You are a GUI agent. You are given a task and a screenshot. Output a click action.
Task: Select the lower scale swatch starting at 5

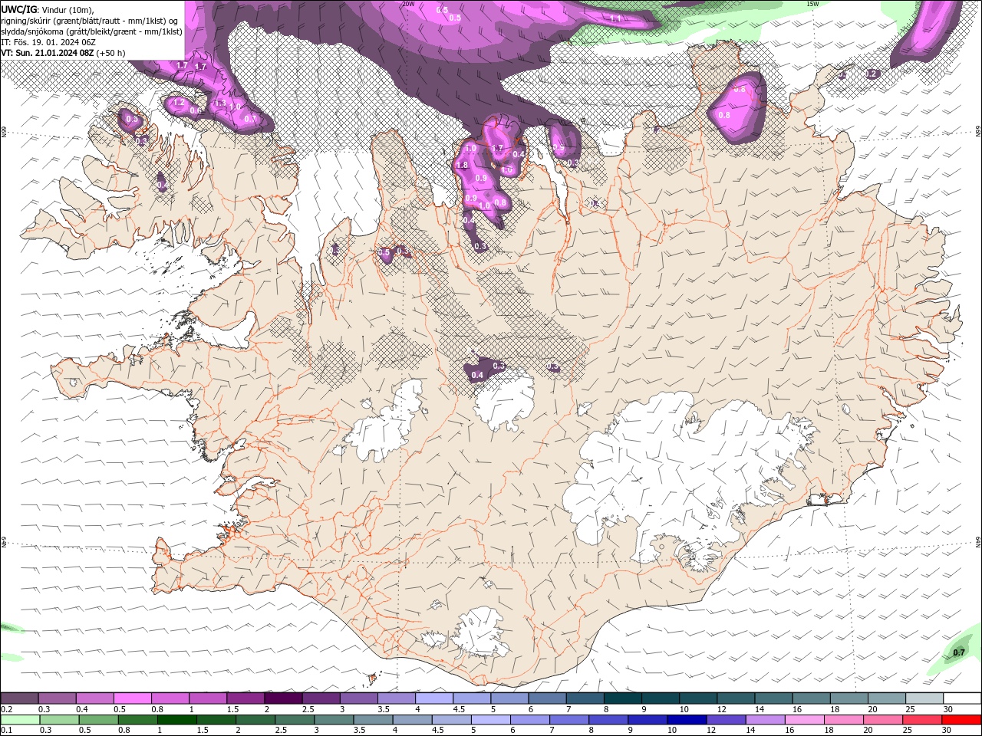[x=489, y=720]
